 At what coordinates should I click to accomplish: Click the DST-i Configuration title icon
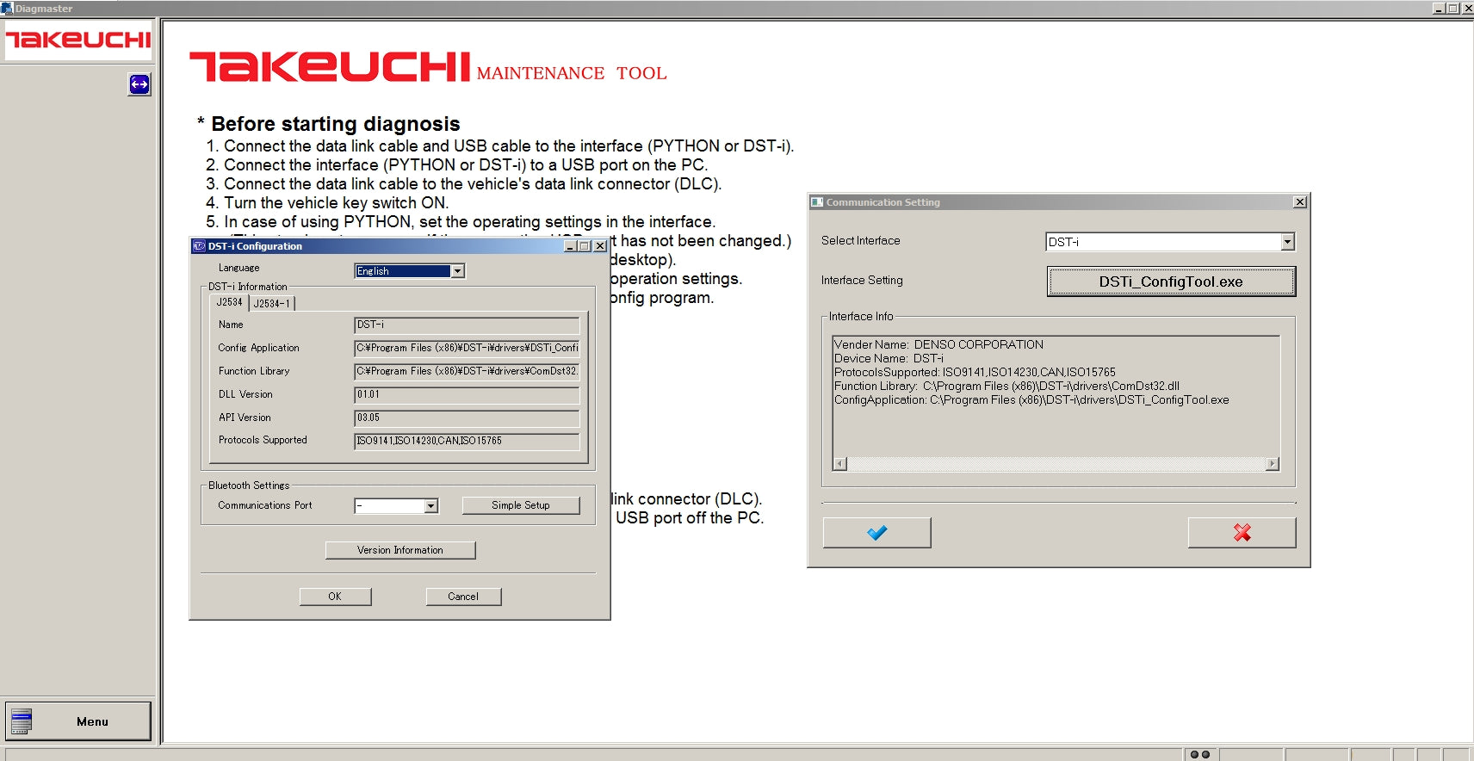[199, 246]
